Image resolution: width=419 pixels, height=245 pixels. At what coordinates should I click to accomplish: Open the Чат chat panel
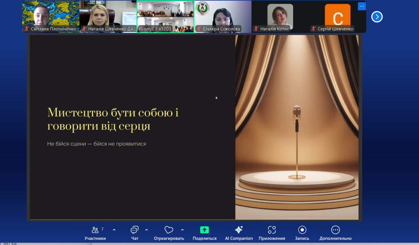[x=135, y=233]
